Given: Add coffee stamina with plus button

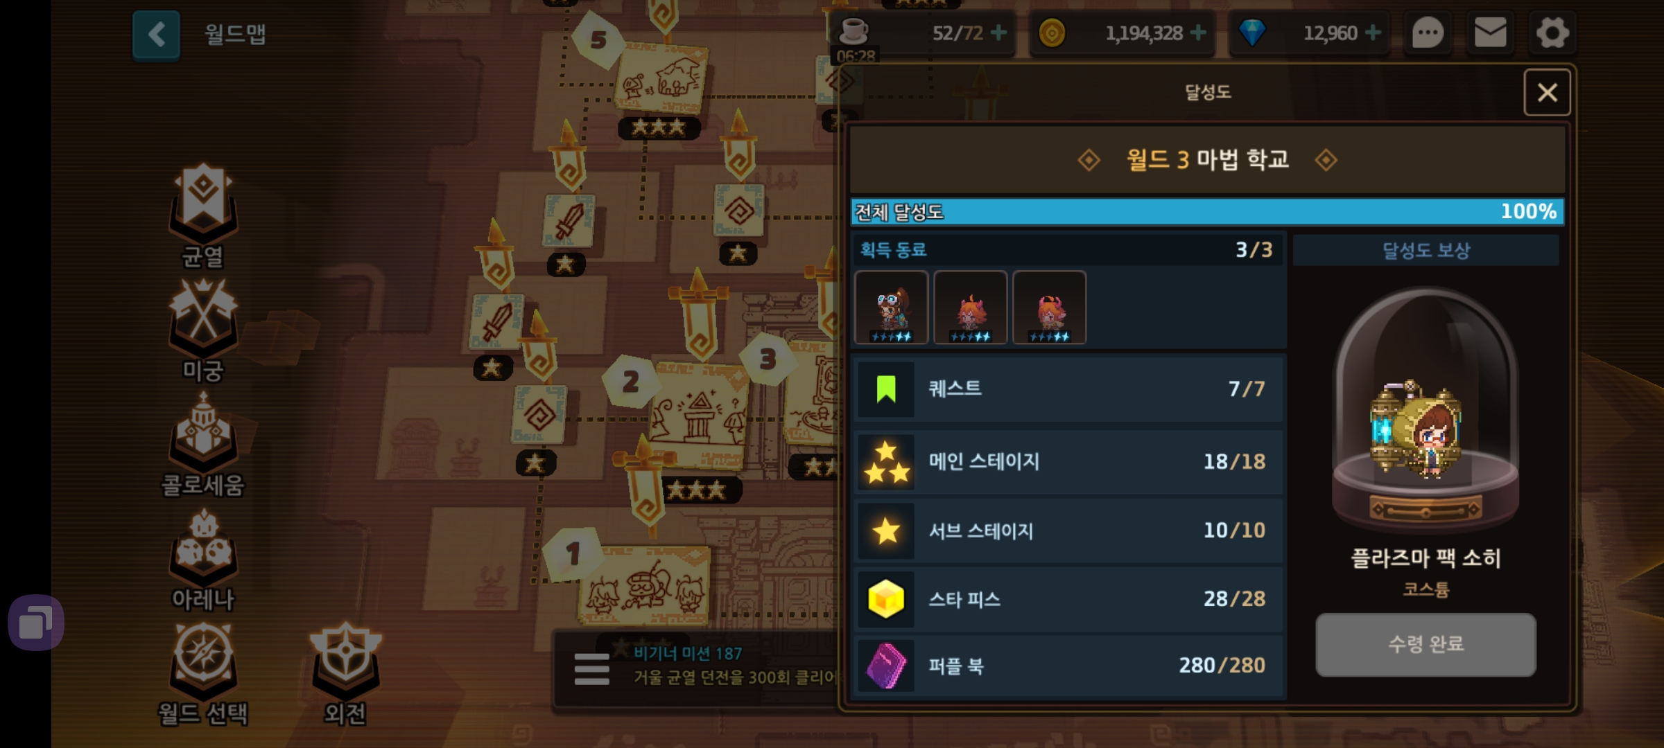Looking at the screenshot, I should [x=998, y=33].
